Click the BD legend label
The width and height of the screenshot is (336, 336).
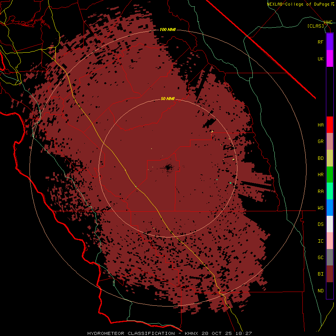[320, 158]
